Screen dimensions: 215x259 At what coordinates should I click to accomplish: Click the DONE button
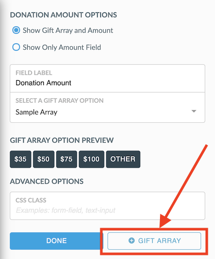tap(57, 240)
